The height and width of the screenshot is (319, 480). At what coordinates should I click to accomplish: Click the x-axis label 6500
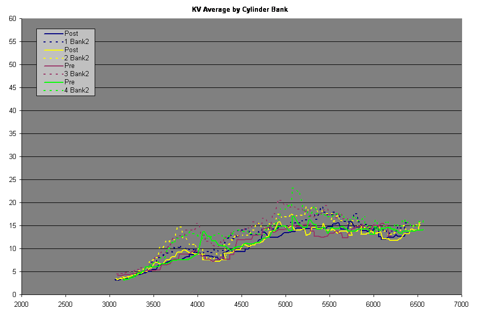tap(418, 304)
